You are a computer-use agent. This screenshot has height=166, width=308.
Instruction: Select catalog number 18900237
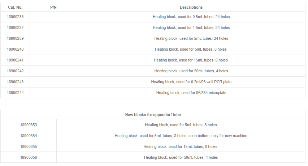(x=15, y=28)
